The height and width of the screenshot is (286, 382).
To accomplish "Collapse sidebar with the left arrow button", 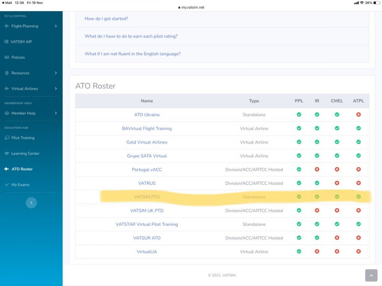I will point(31,203).
